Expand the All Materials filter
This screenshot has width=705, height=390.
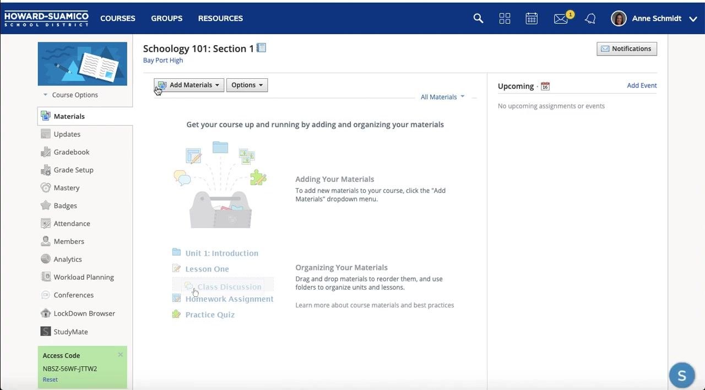point(443,97)
